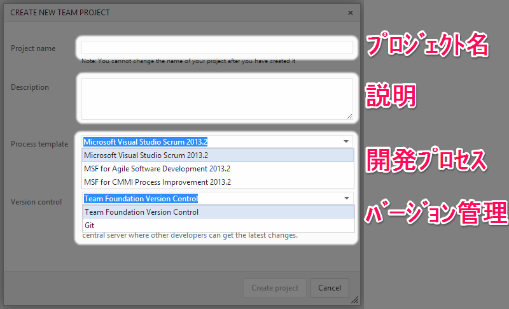Open the Version control dropdown arrow

(x=347, y=198)
